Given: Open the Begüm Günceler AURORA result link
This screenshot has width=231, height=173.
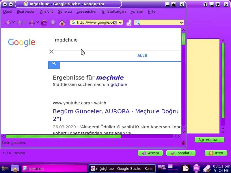Looking at the screenshot, I should 117,115.
